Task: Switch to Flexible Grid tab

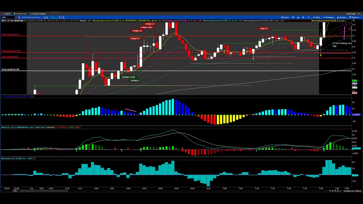Action: click(20, 14)
